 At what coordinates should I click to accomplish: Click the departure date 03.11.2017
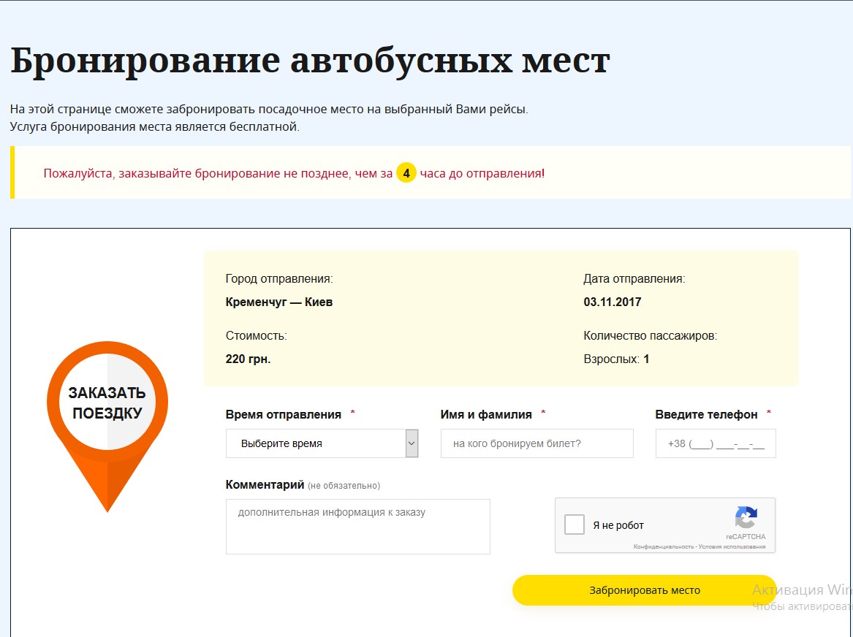pyautogui.click(x=612, y=302)
